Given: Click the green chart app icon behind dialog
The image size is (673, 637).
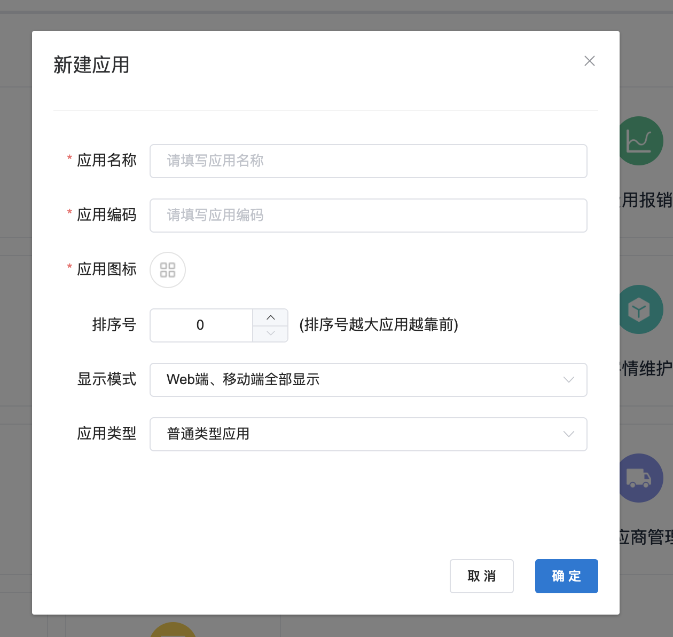Looking at the screenshot, I should pos(641,141).
